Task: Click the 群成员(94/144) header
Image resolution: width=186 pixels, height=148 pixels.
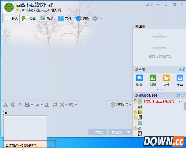Action: point(147,95)
